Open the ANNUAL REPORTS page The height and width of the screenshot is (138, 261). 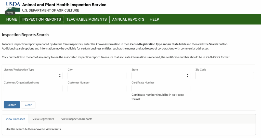point(128,19)
